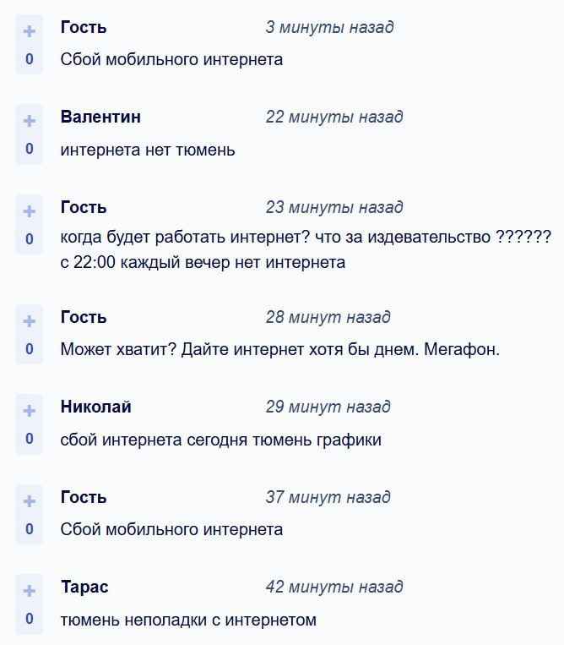Select the "29 минут назад" timestamp
Screen dimensions: 564x645
point(328,407)
